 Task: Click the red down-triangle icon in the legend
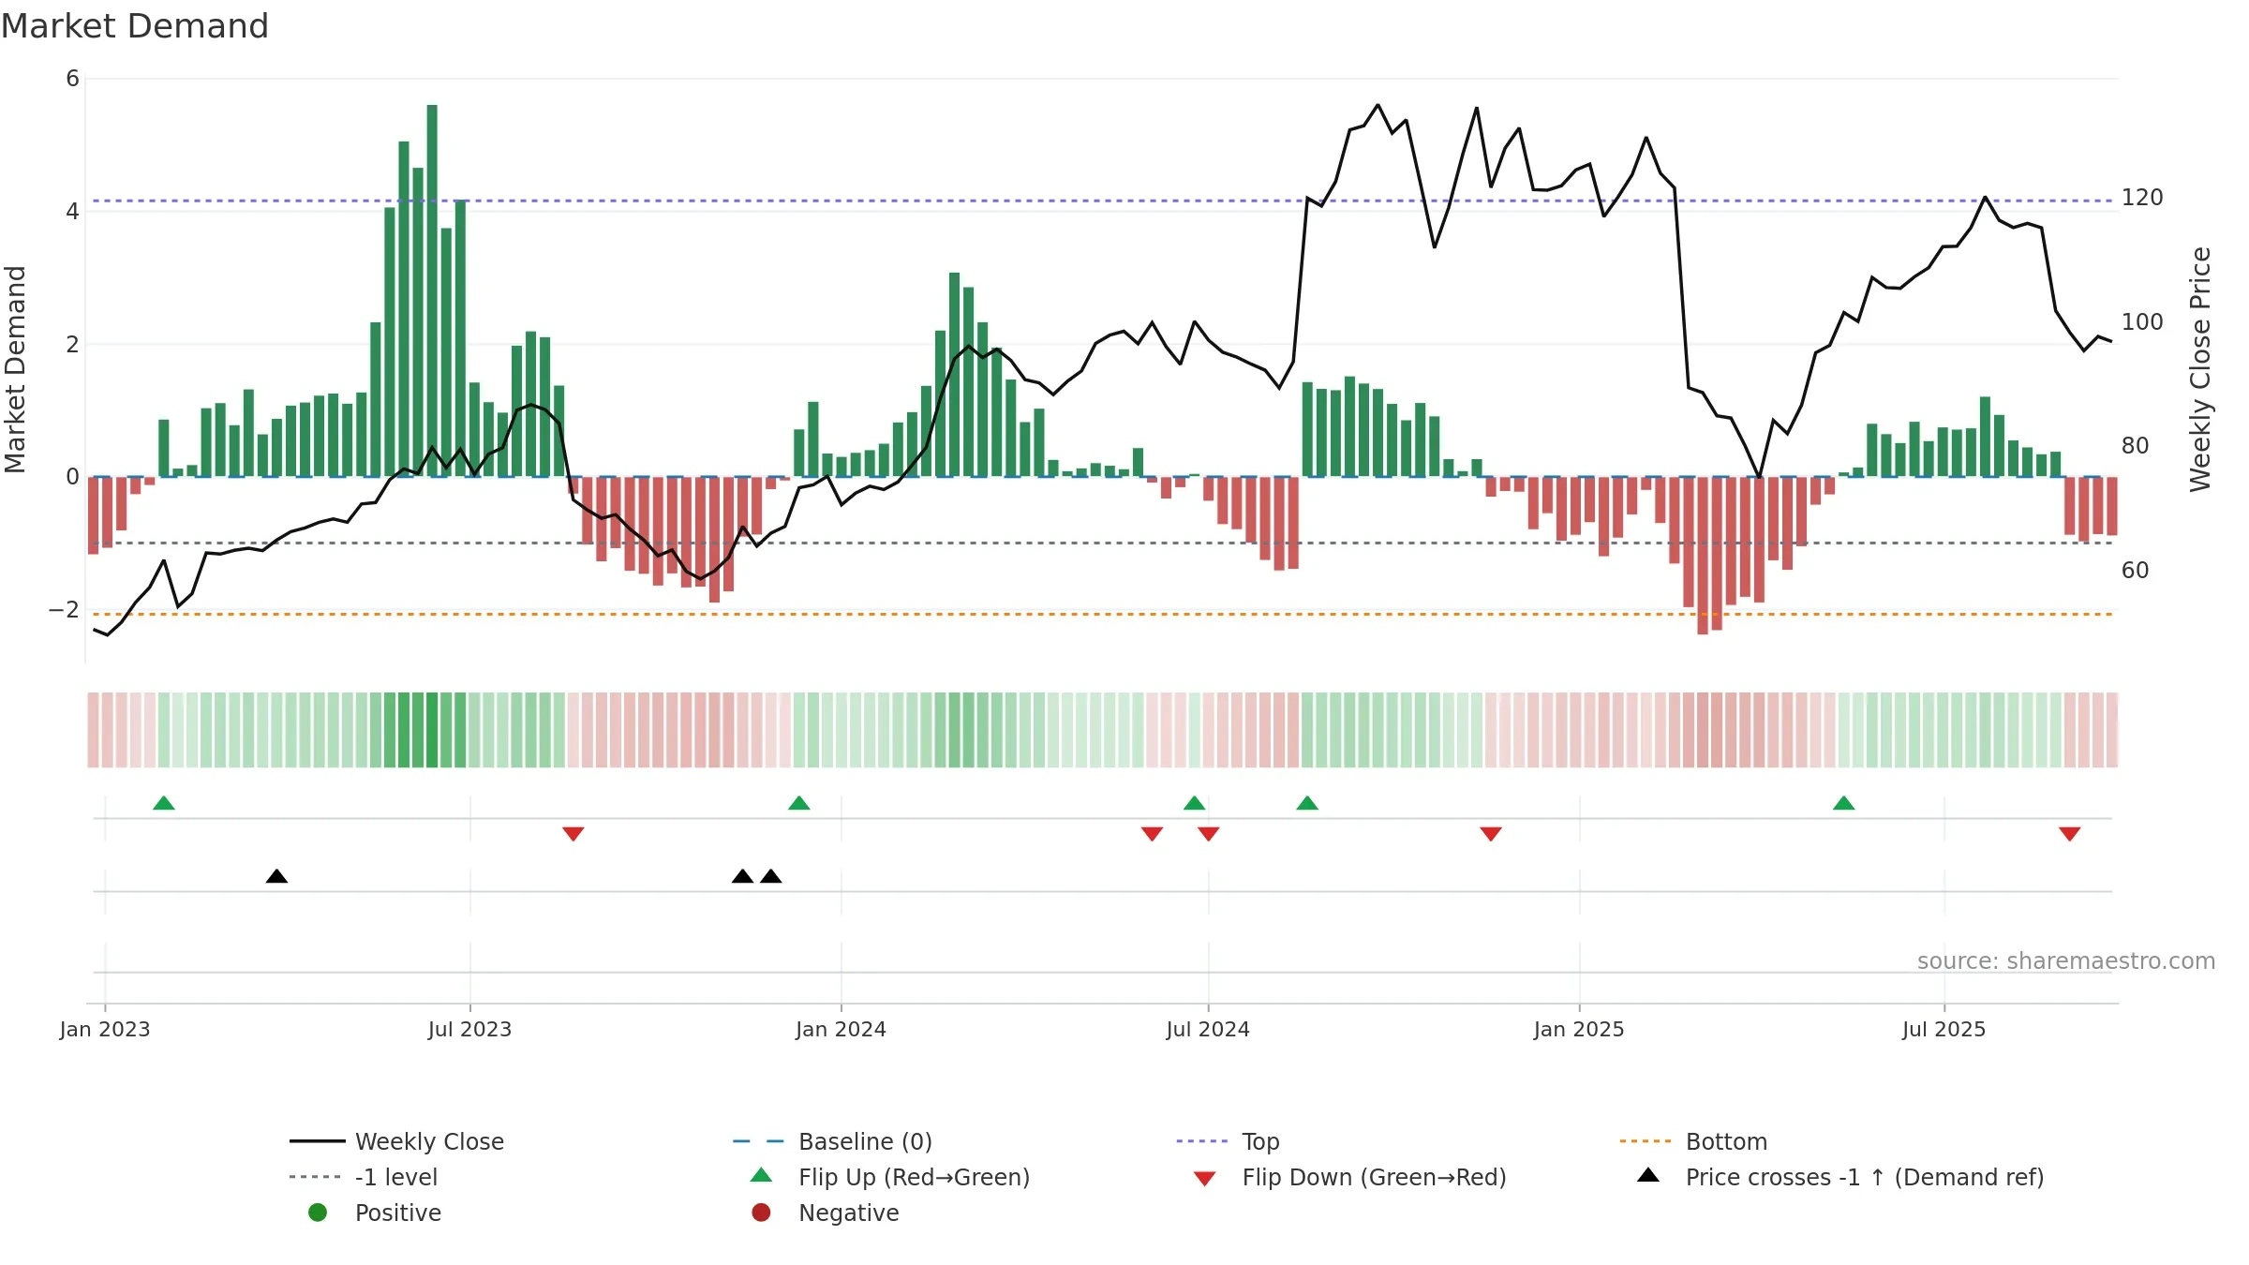[x=1205, y=1179]
